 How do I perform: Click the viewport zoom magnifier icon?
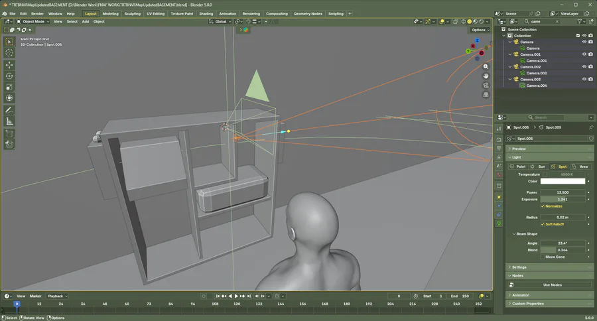coord(486,66)
